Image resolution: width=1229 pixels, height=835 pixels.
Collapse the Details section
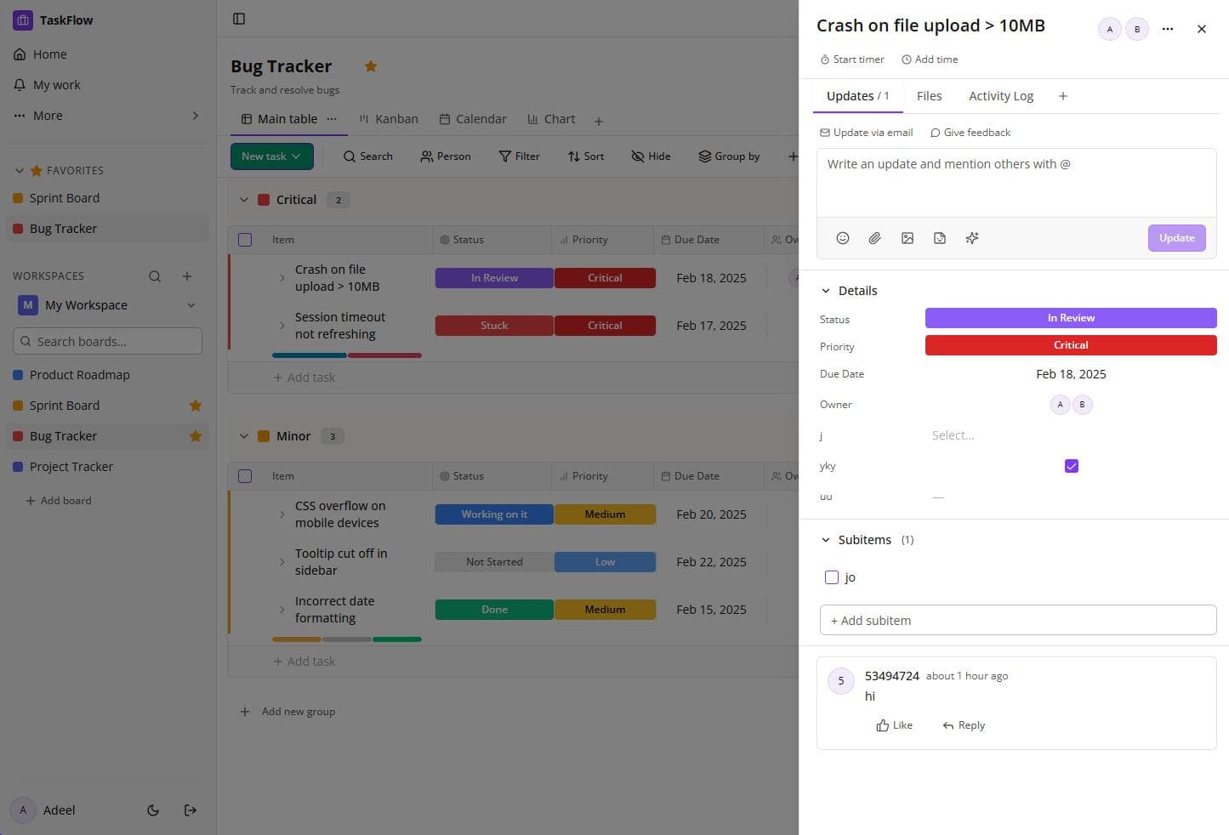(x=824, y=290)
